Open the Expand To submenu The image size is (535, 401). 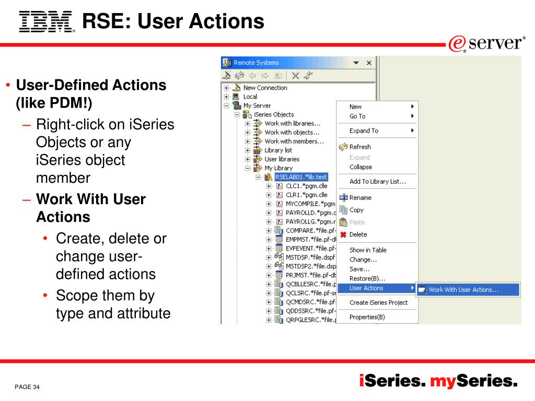378,131
